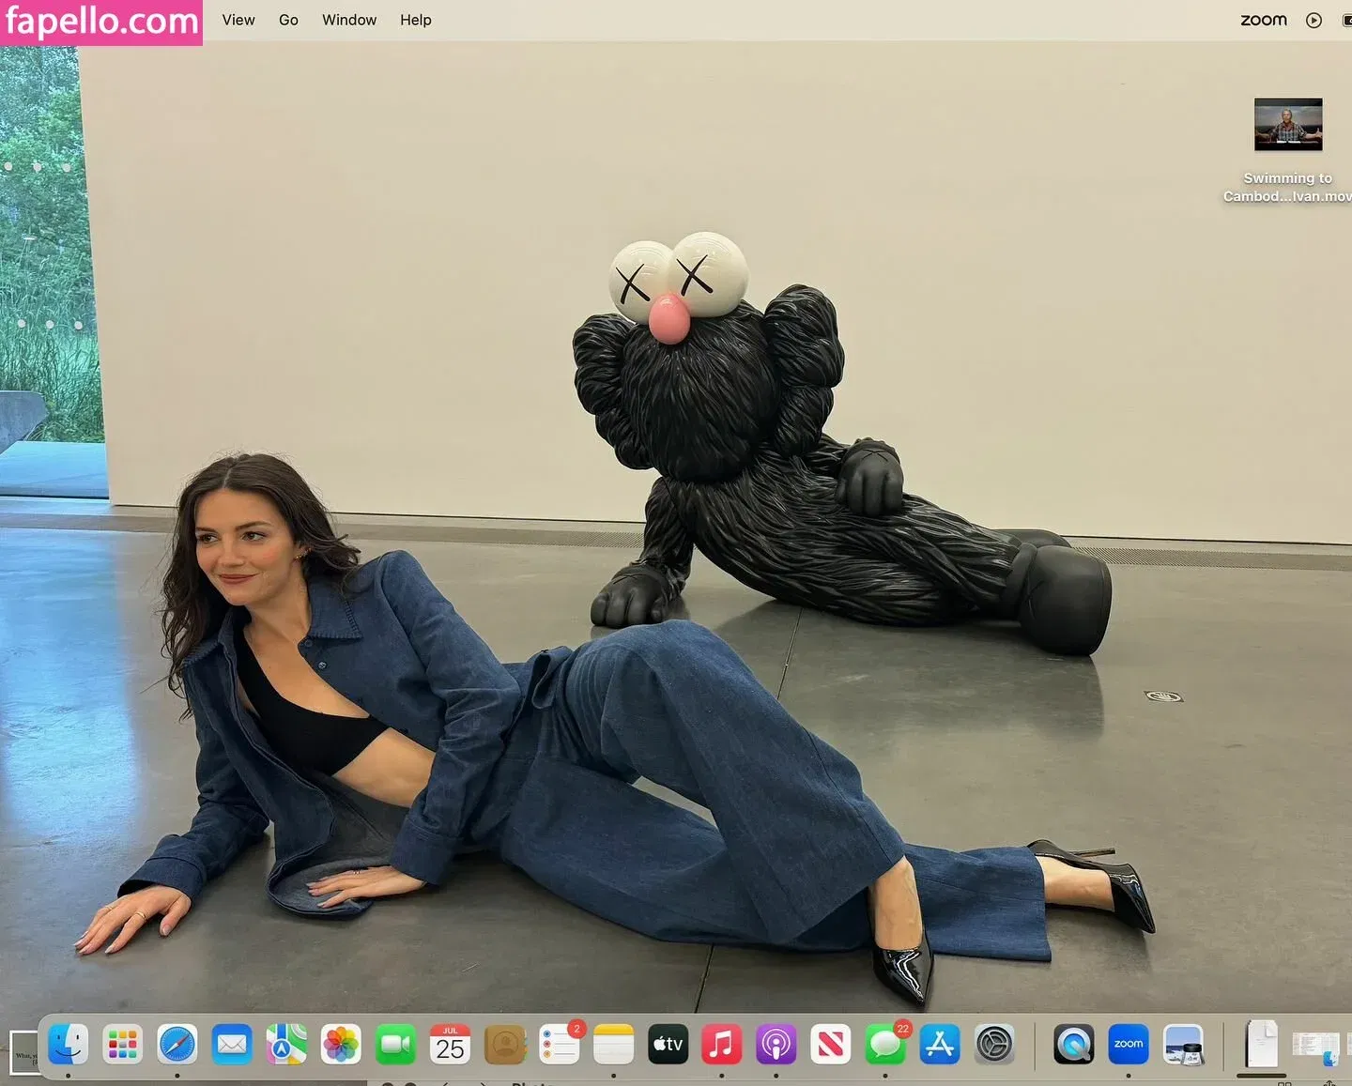Open Messages with 22 unread badge
Image resolution: width=1352 pixels, height=1086 pixels.
(x=885, y=1044)
